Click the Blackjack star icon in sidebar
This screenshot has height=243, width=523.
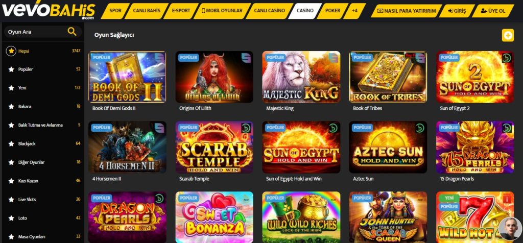[11, 143]
